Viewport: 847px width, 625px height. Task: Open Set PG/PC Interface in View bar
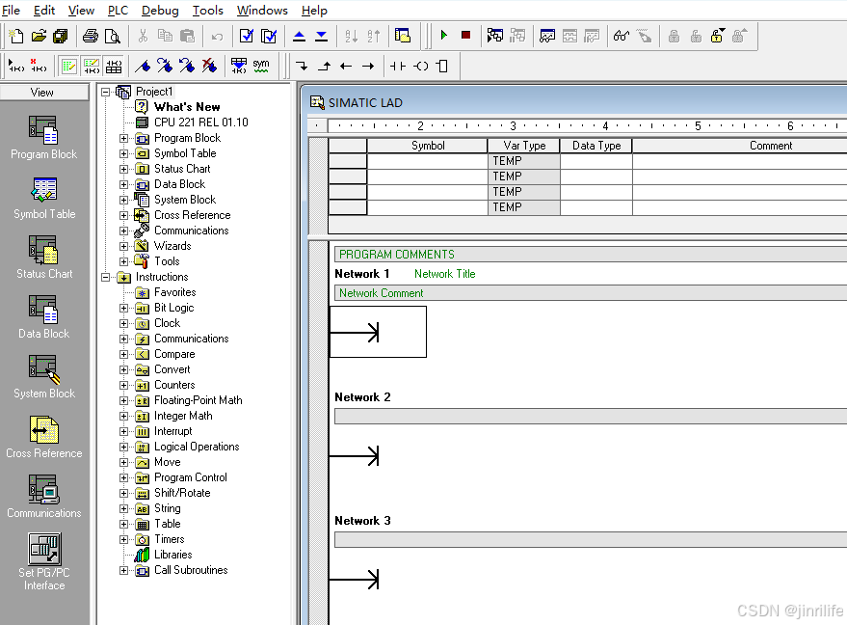[44, 561]
